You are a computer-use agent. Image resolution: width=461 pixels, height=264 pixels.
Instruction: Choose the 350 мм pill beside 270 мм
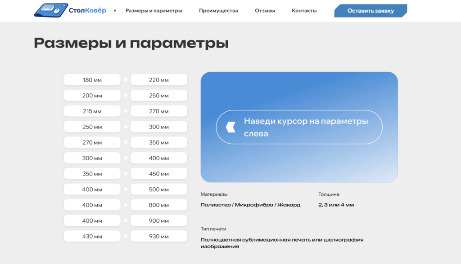159,142
